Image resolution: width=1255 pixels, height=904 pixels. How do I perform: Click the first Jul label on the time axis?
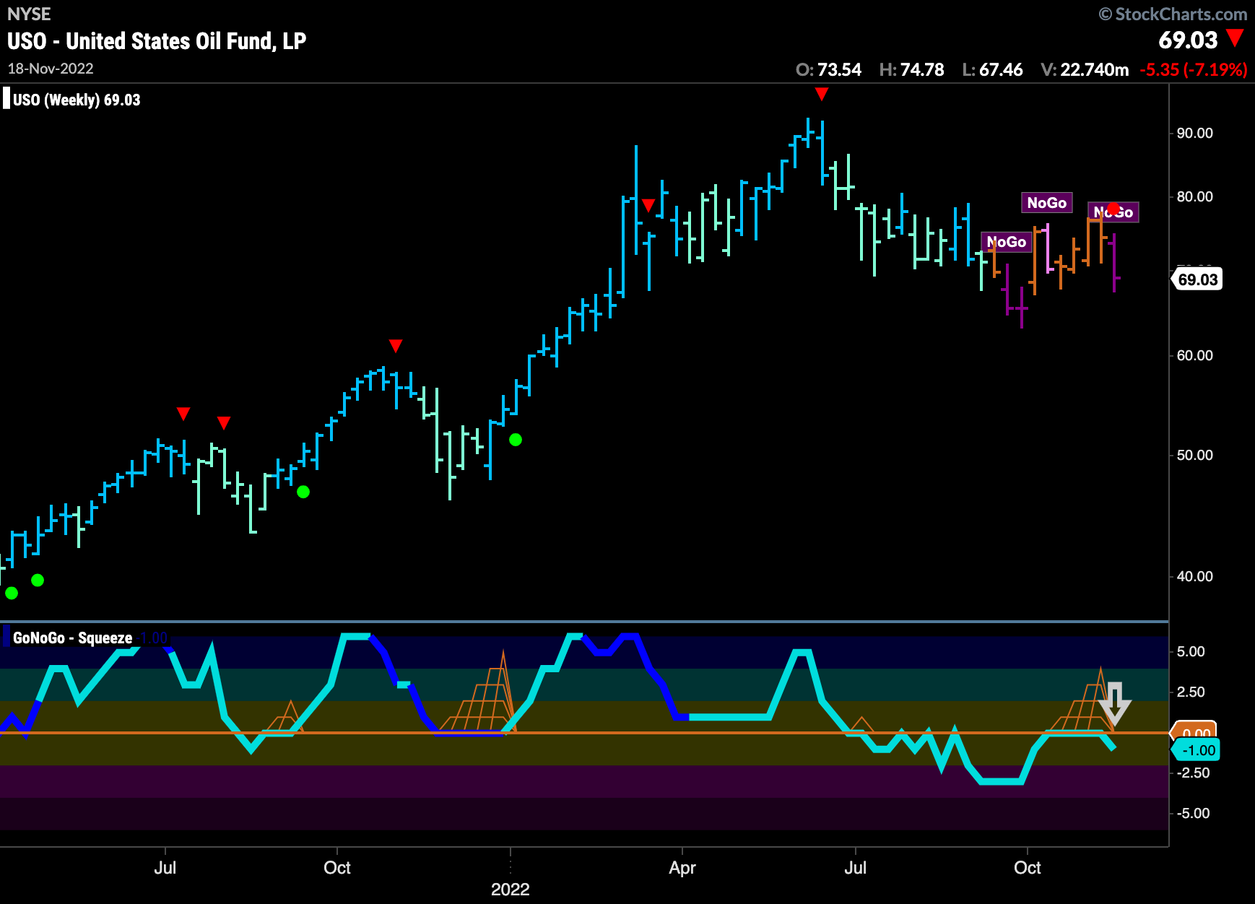165,867
